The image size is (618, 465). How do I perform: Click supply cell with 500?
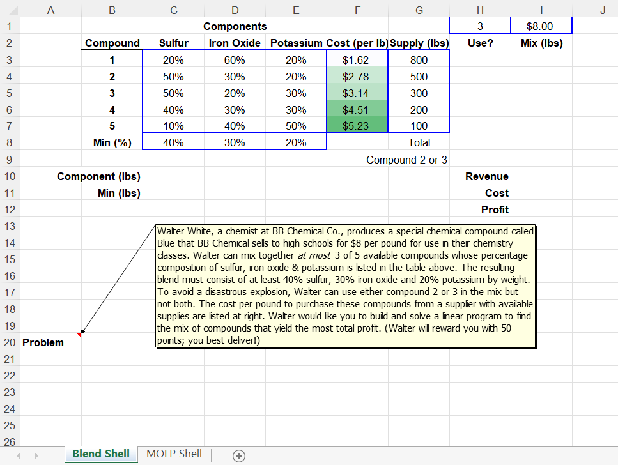click(419, 77)
